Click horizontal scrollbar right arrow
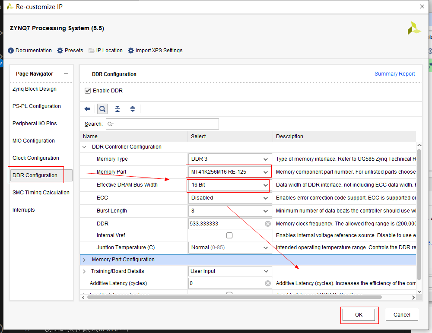Screen dimensions: 432x333 (413, 298)
